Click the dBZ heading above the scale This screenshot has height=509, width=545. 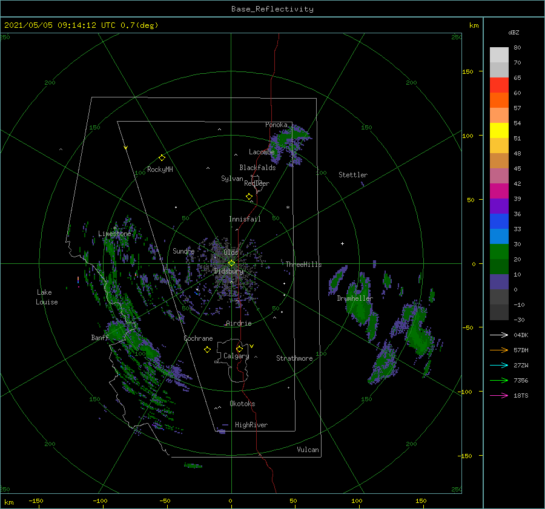514,32
